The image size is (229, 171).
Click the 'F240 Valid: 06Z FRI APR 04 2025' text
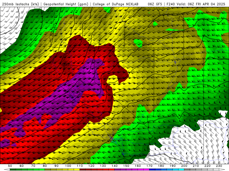[x=196, y=4]
